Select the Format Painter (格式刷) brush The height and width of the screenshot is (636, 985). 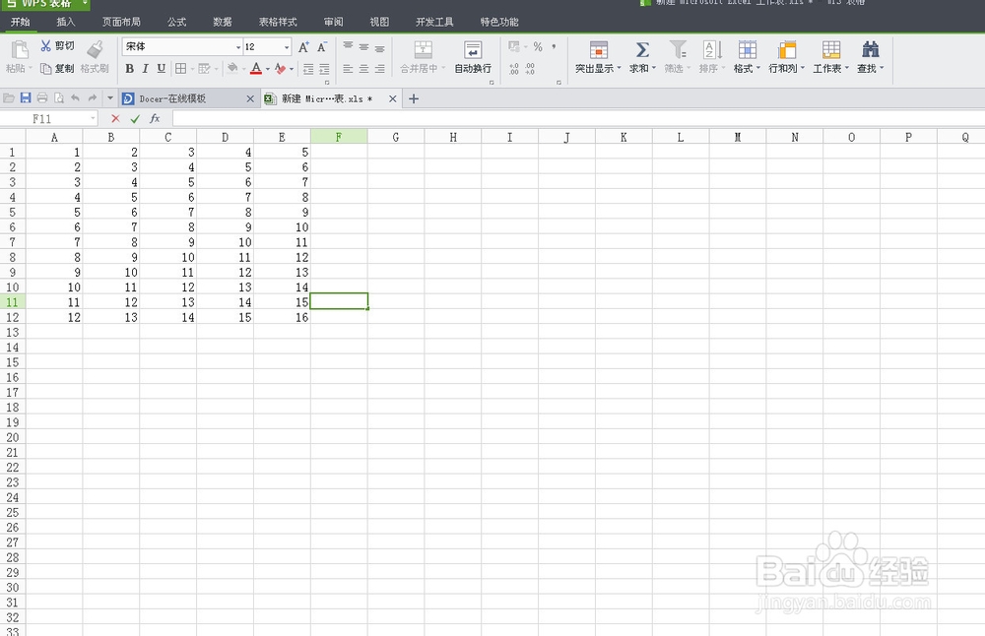tap(95, 57)
